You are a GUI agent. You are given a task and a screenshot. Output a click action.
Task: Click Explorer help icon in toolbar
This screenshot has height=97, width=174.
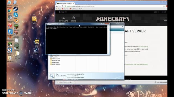click(122, 30)
